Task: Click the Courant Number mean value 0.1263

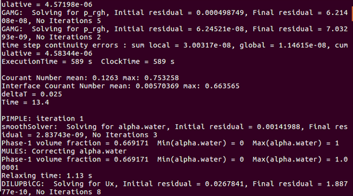Action: pos(105,78)
